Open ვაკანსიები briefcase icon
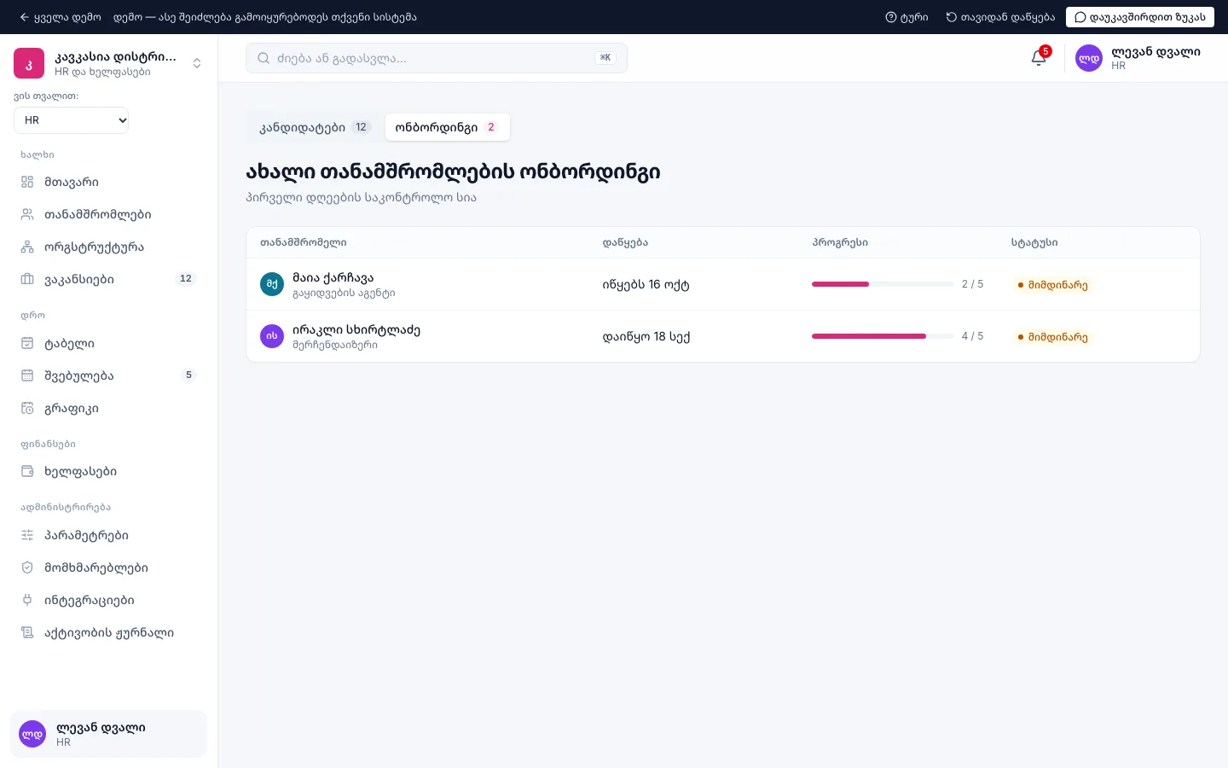 coord(27,279)
